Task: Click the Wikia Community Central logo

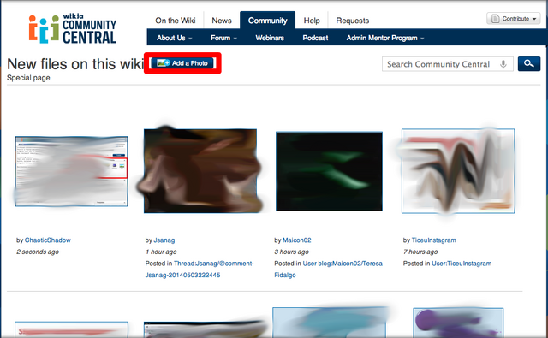Action: 73,28
